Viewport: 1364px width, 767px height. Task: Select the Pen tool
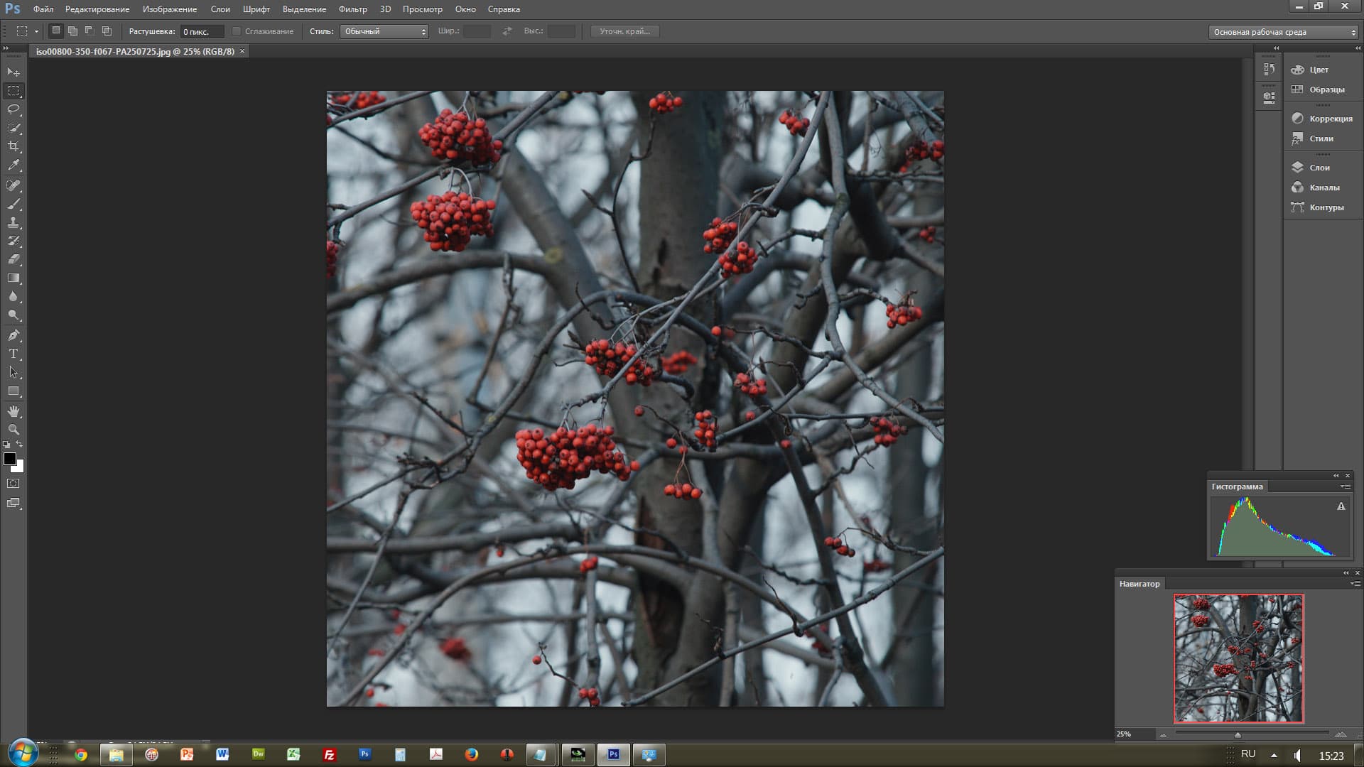coord(13,335)
